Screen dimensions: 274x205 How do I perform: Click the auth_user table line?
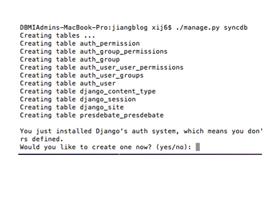pyautogui.click(x=68, y=83)
